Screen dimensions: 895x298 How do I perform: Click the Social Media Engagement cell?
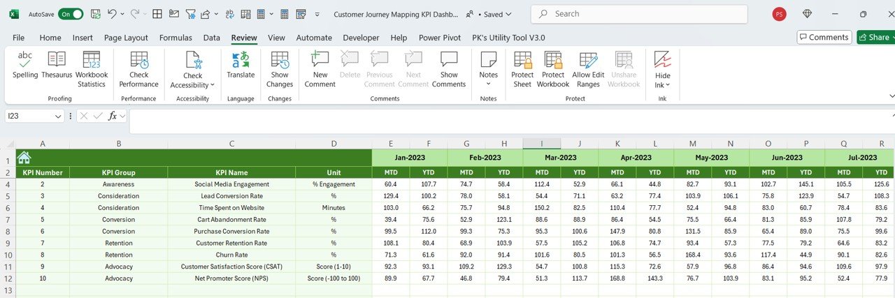tap(231, 184)
